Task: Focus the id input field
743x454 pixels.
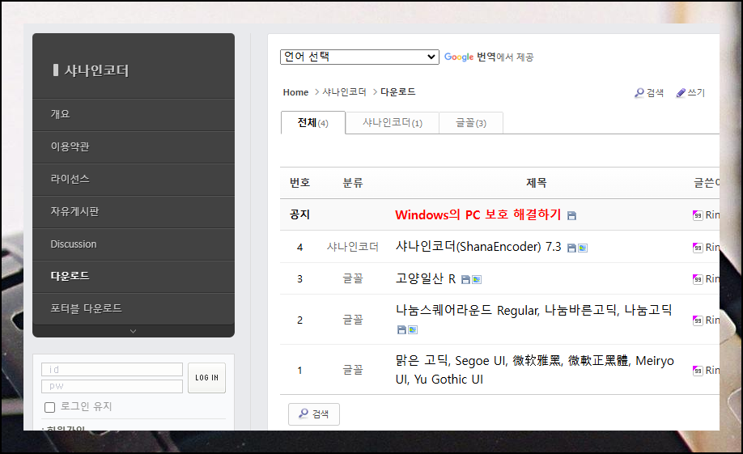Action: point(112,370)
